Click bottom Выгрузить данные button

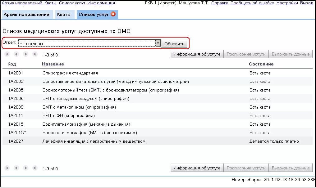click(291, 168)
